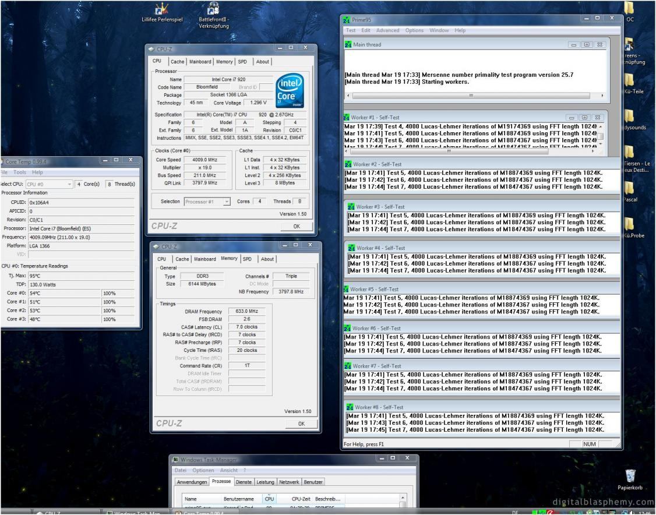Open the Ansicht menu in Task-Manager

[x=228, y=470]
